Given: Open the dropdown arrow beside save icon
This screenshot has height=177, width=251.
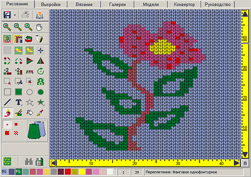Looking at the screenshot, I should tap(15, 15).
